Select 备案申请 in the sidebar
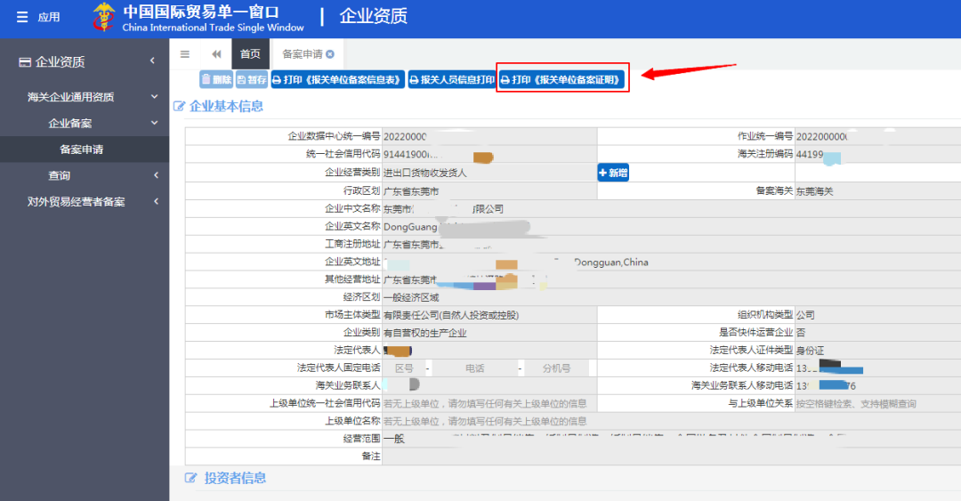 click(x=82, y=149)
